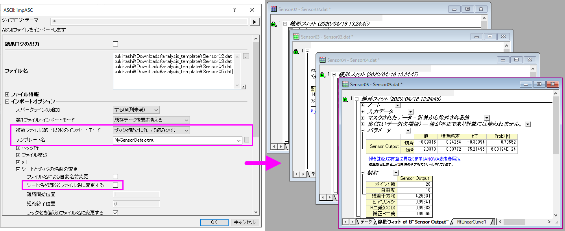The height and width of the screenshot is (231, 565).
Task: Open the multi-file import mode dropdown
Action: [151, 130]
